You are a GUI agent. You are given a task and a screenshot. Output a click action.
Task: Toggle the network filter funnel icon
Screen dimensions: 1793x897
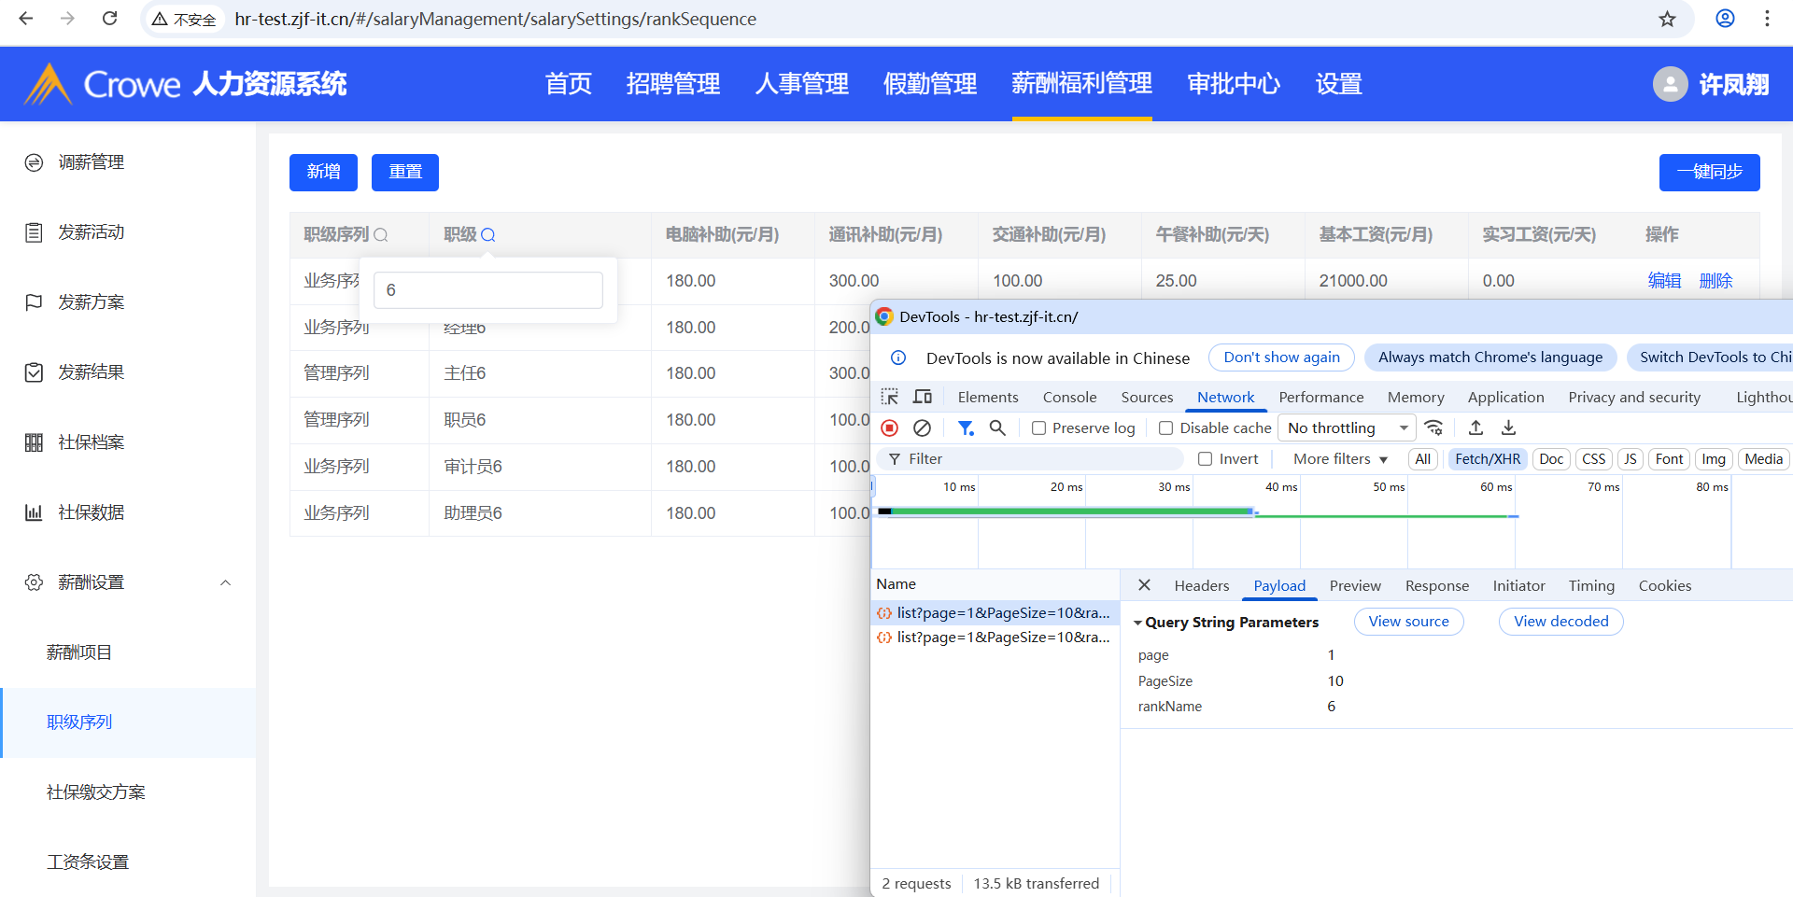click(966, 427)
